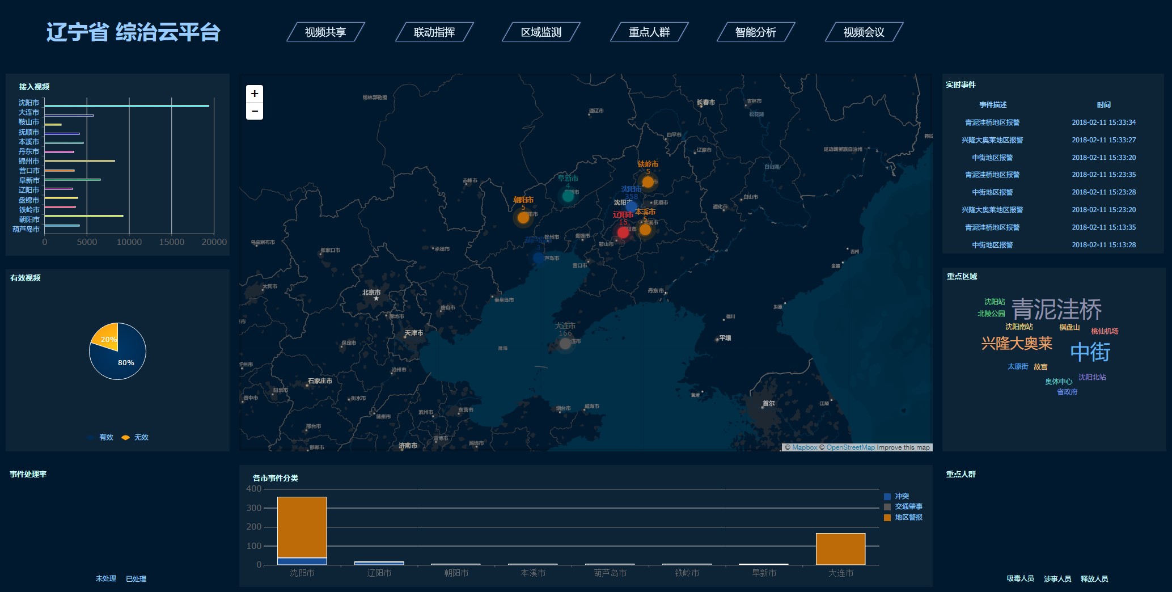This screenshot has width=1172, height=592.
Task: Click the orange 朝阳市 map marker
Action: pos(523,218)
